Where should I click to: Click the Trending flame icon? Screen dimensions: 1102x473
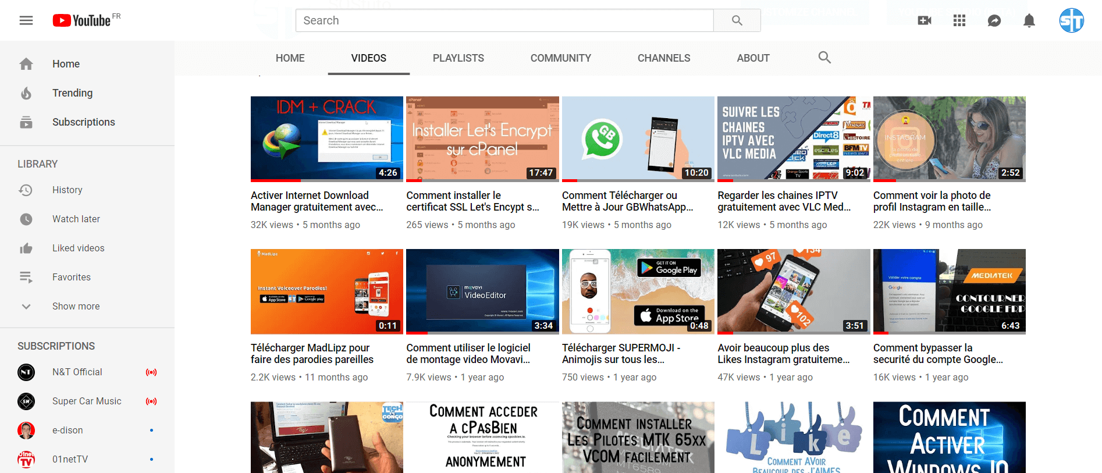26,93
